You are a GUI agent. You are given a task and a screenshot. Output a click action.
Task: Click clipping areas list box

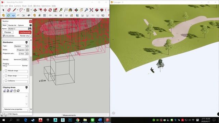[x=15, y=100]
